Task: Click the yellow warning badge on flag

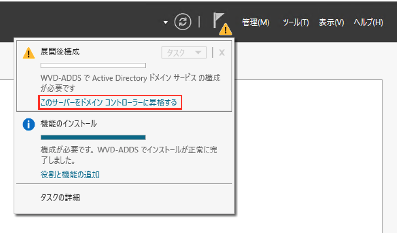Action: click(226, 30)
